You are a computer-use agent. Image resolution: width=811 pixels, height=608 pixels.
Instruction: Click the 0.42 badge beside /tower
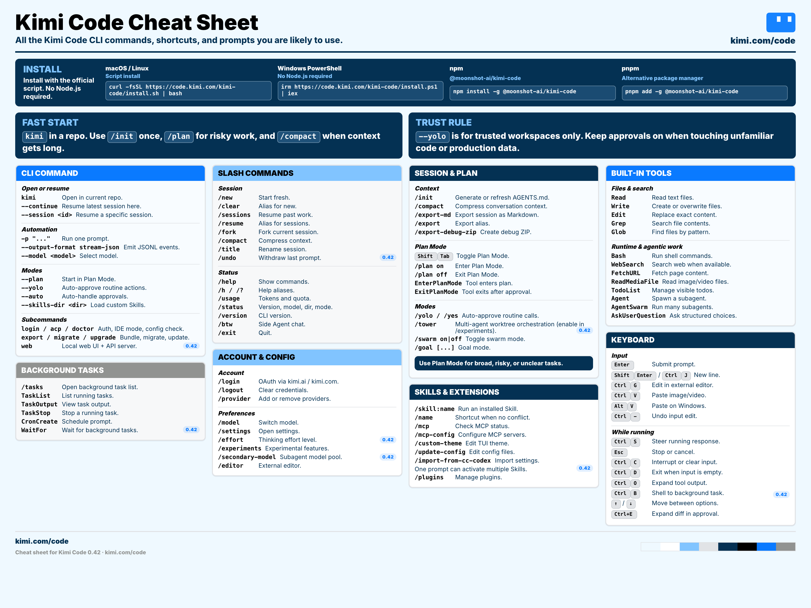point(584,330)
